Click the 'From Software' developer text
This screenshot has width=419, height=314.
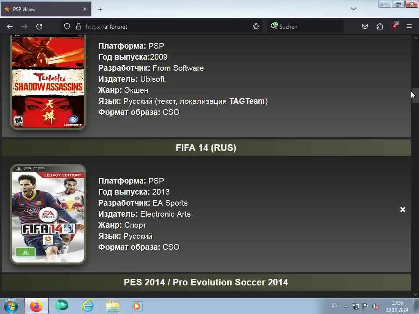point(178,68)
